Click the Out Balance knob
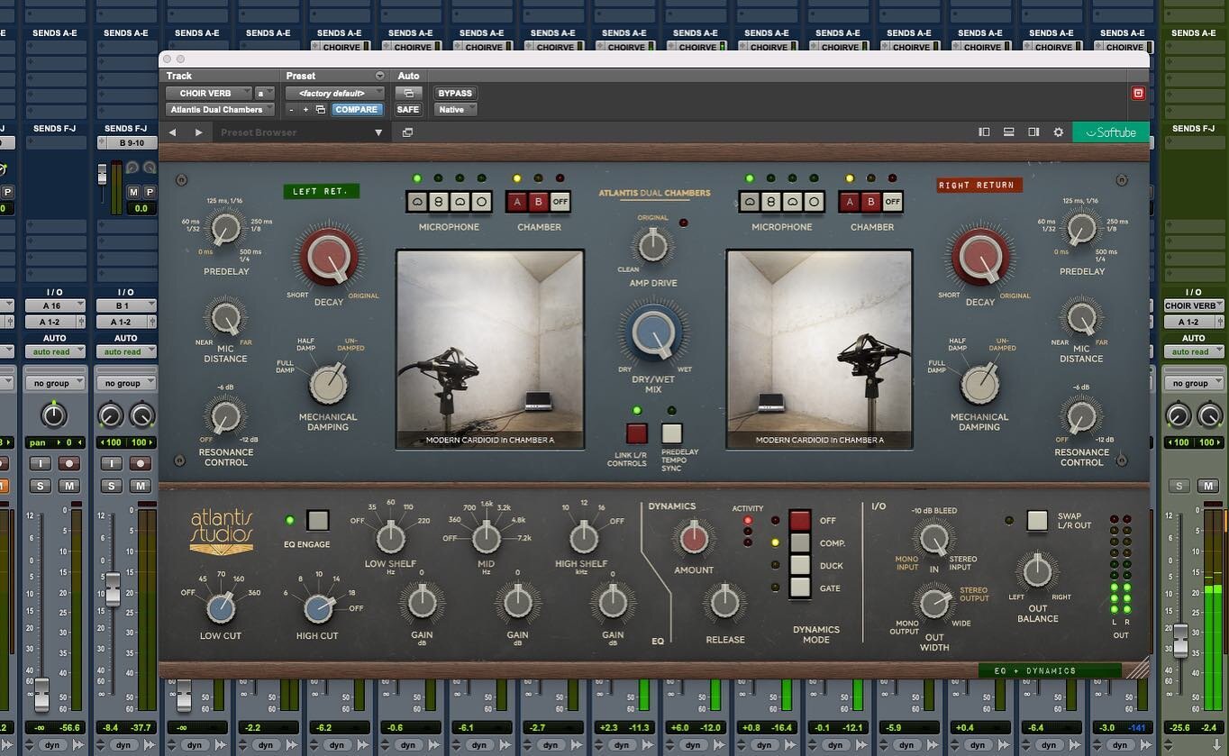Screen dimensions: 1229x756 tap(1037, 571)
